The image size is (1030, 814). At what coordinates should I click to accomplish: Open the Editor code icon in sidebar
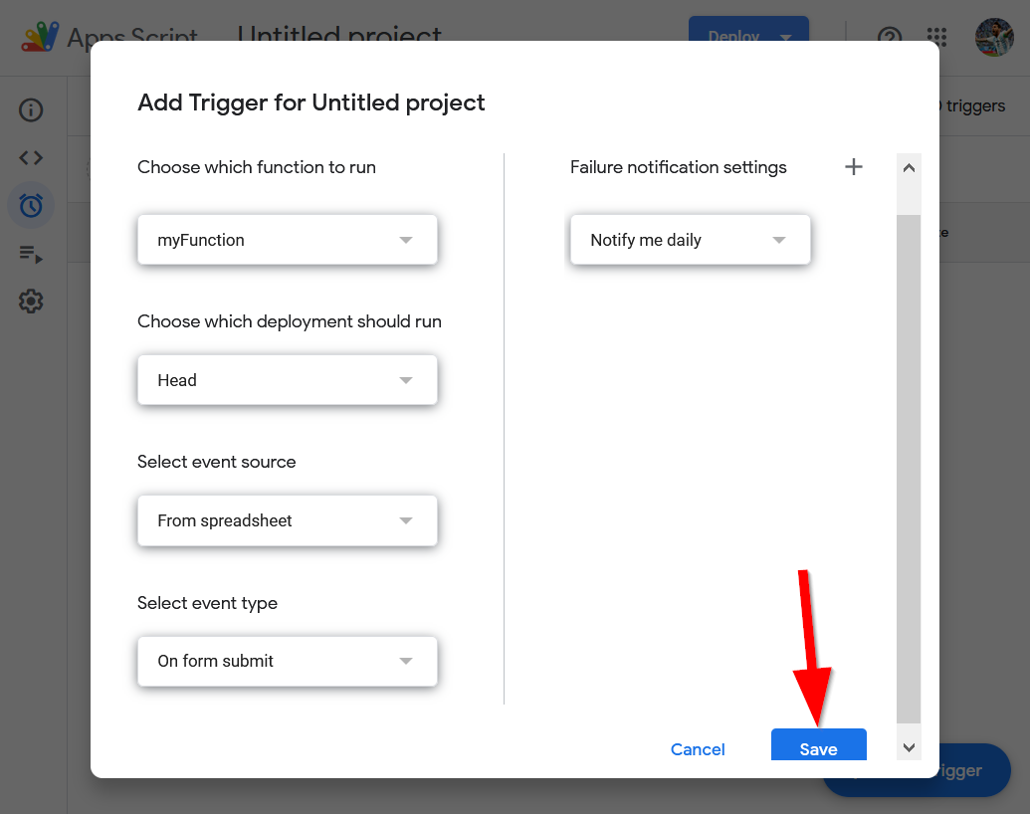pyautogui.click(x=31, y=158)
